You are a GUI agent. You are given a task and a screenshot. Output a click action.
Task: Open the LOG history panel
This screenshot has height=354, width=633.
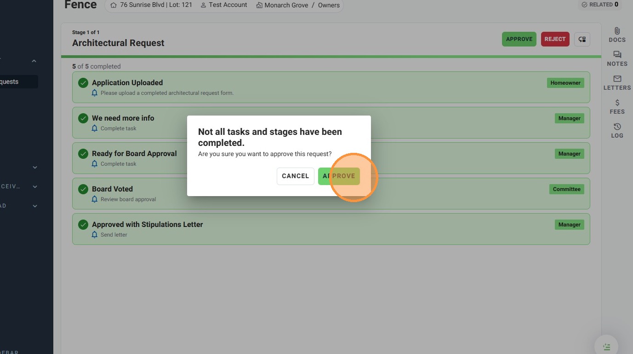pos(617,130)
